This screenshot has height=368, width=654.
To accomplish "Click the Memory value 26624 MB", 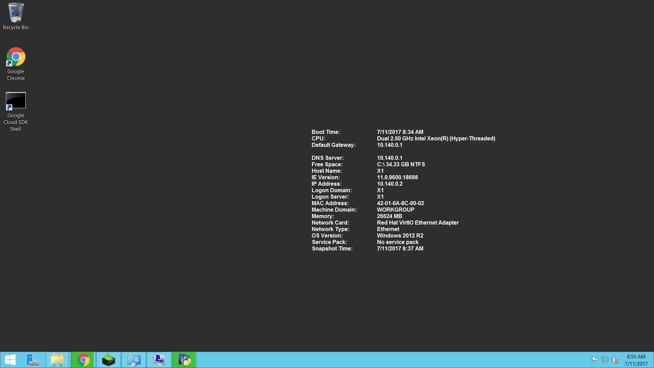I will tap(390, 216).
